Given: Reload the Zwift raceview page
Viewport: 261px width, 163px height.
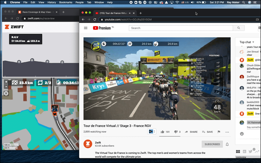Looking at the screenshot, I should [x=17, y=18].
